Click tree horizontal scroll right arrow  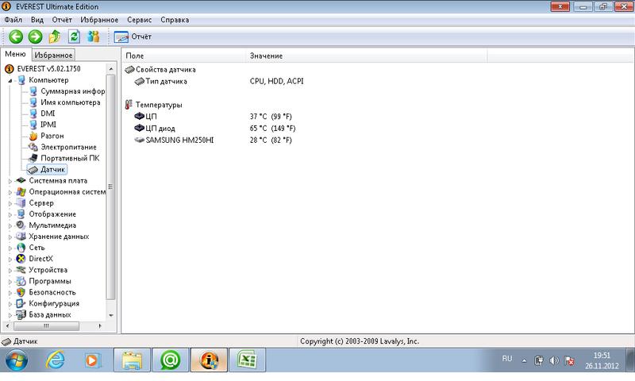click(x=100, y=326)
